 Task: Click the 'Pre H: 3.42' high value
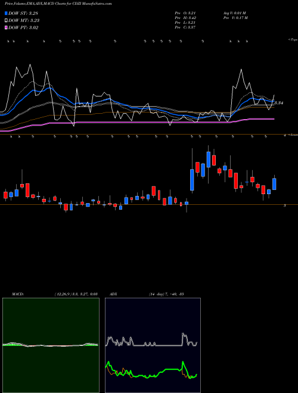click(x=185, y=18)
